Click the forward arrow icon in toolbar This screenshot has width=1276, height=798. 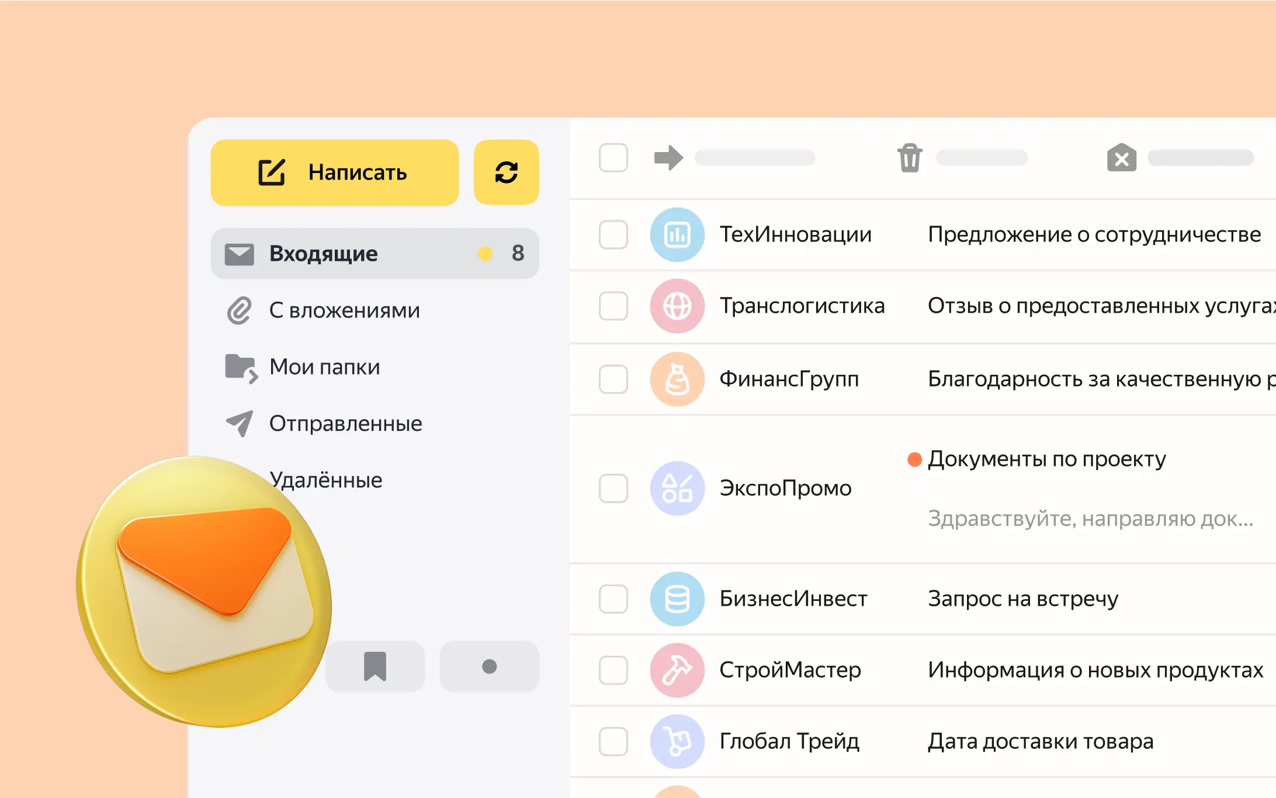[668, 158]
